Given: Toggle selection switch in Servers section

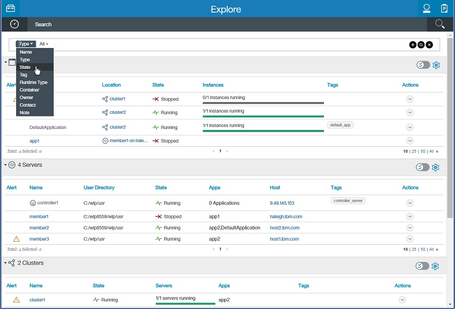Looking at the screenshot, I should (423, 167).
